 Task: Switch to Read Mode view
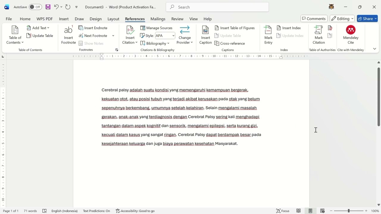pos(299,211)
